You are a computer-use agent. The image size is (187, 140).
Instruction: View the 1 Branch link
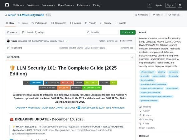(28, 32)
